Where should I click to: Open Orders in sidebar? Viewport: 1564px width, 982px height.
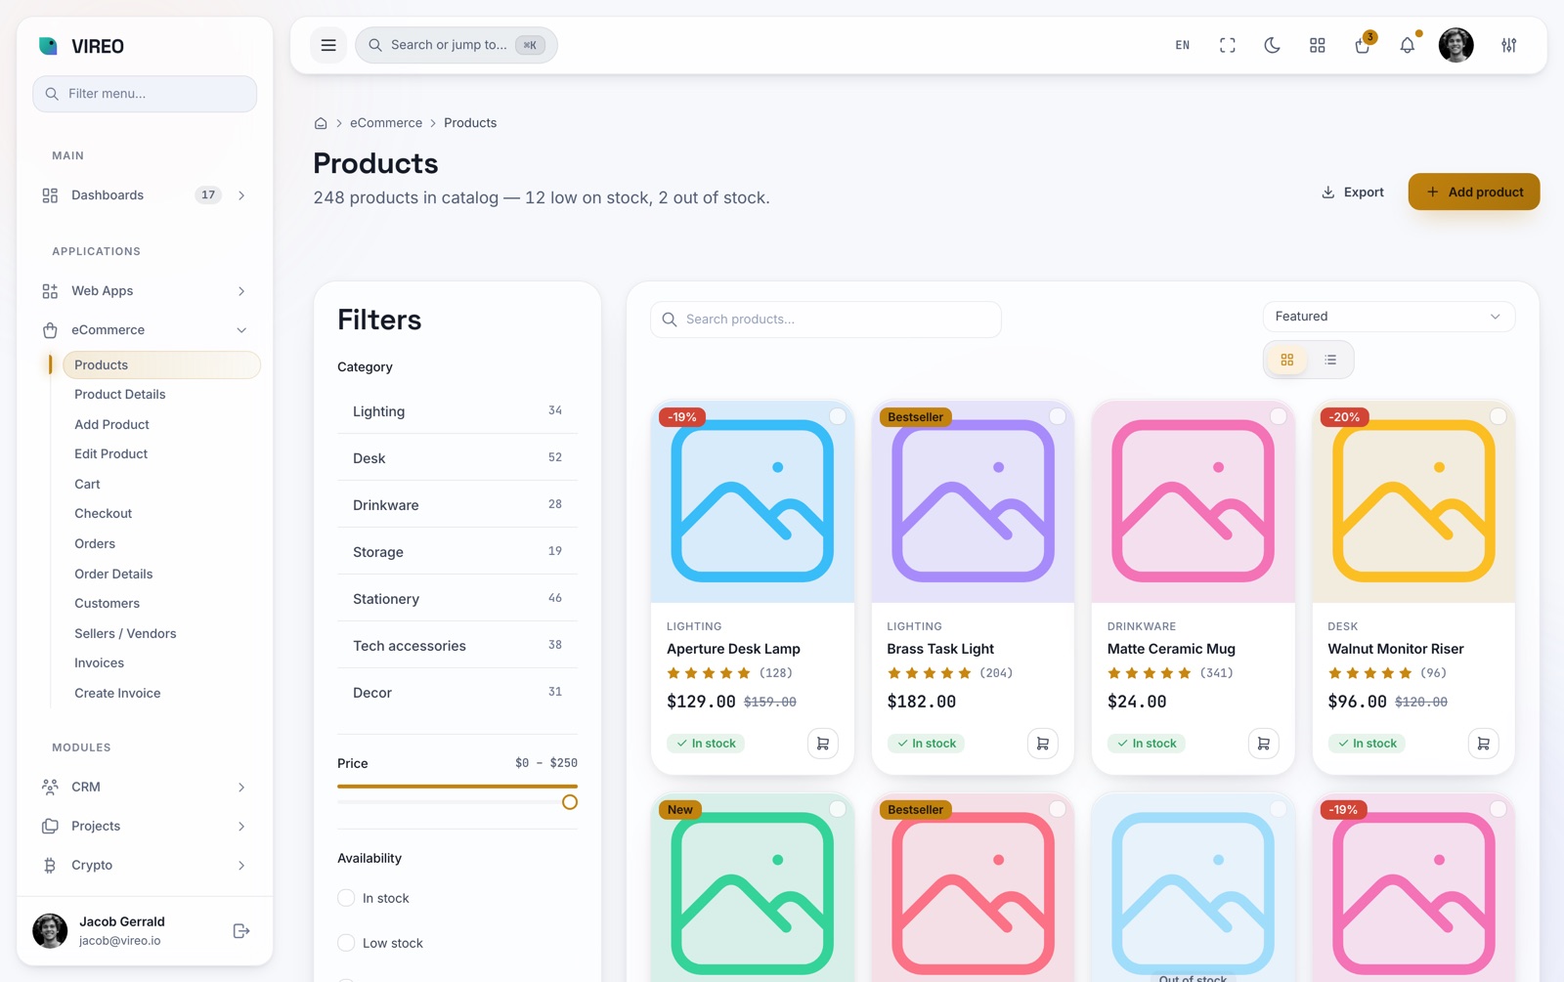tap(95, 544)
